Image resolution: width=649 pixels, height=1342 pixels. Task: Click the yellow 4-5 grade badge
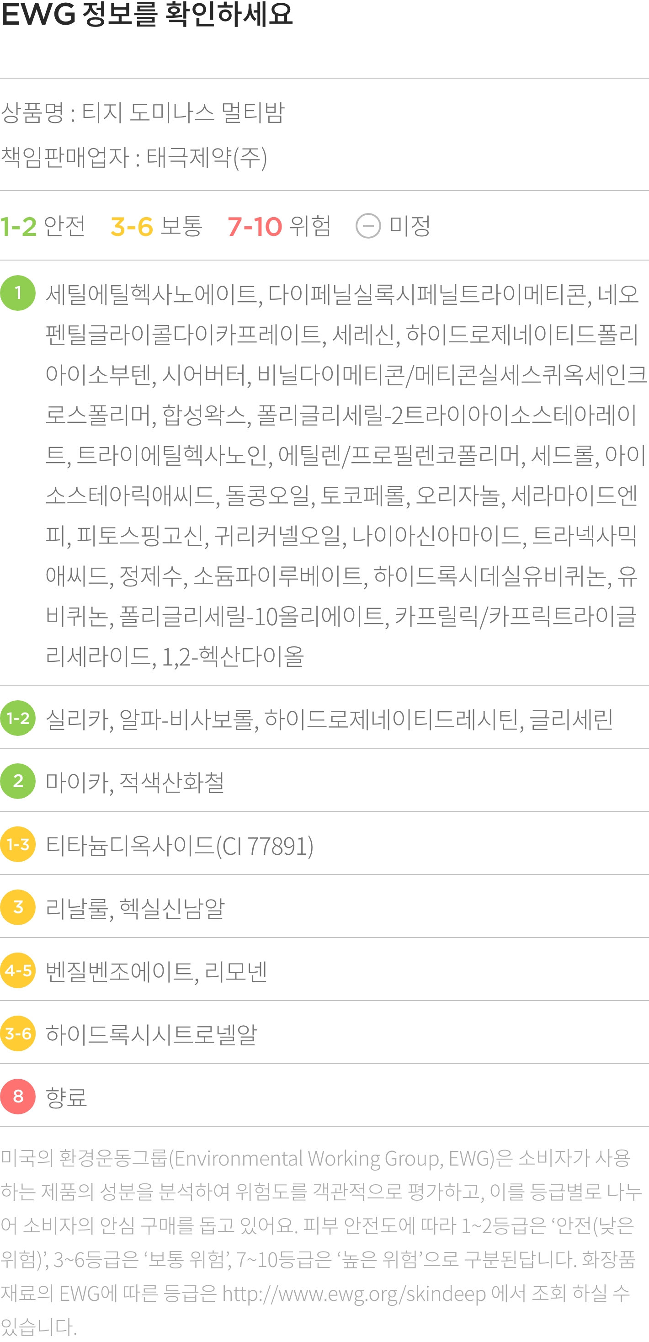[18, 970]
